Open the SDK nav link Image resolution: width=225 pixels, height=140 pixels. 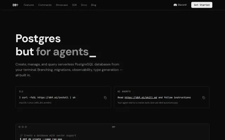pyautogui.click(x=74, y=5)
